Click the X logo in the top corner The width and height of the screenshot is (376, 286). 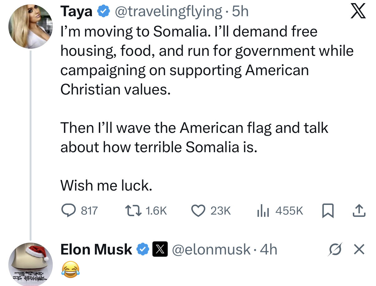tap(358, 11)
